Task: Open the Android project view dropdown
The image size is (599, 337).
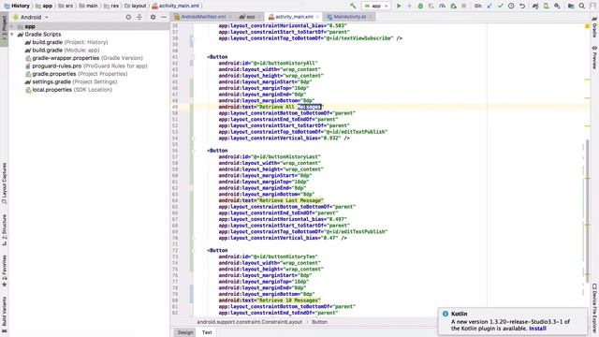Action: (x=31, y=17)
